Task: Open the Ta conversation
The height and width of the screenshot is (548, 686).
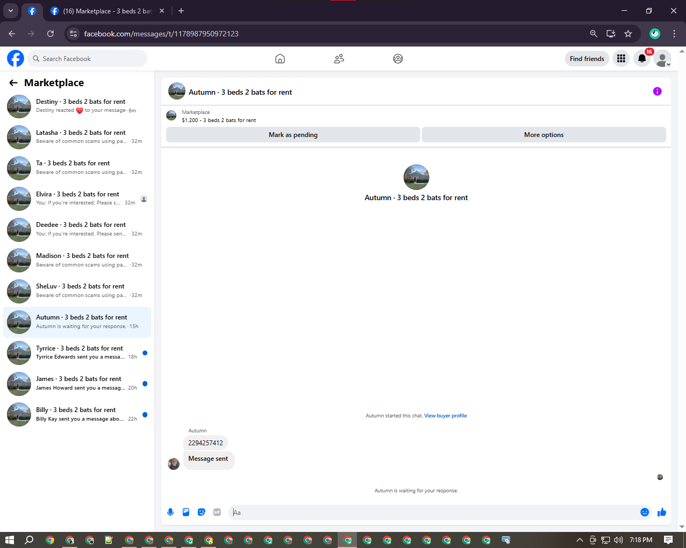Action: tap(77, 168)
